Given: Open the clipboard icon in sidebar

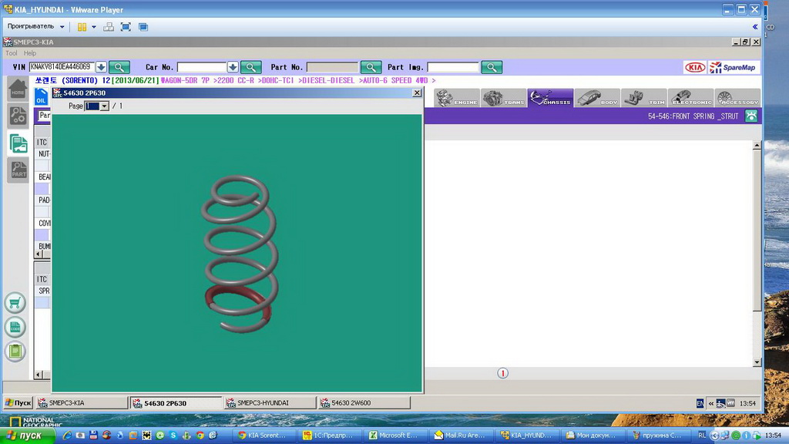Looking at the screenshot, I should pos(15,351).
